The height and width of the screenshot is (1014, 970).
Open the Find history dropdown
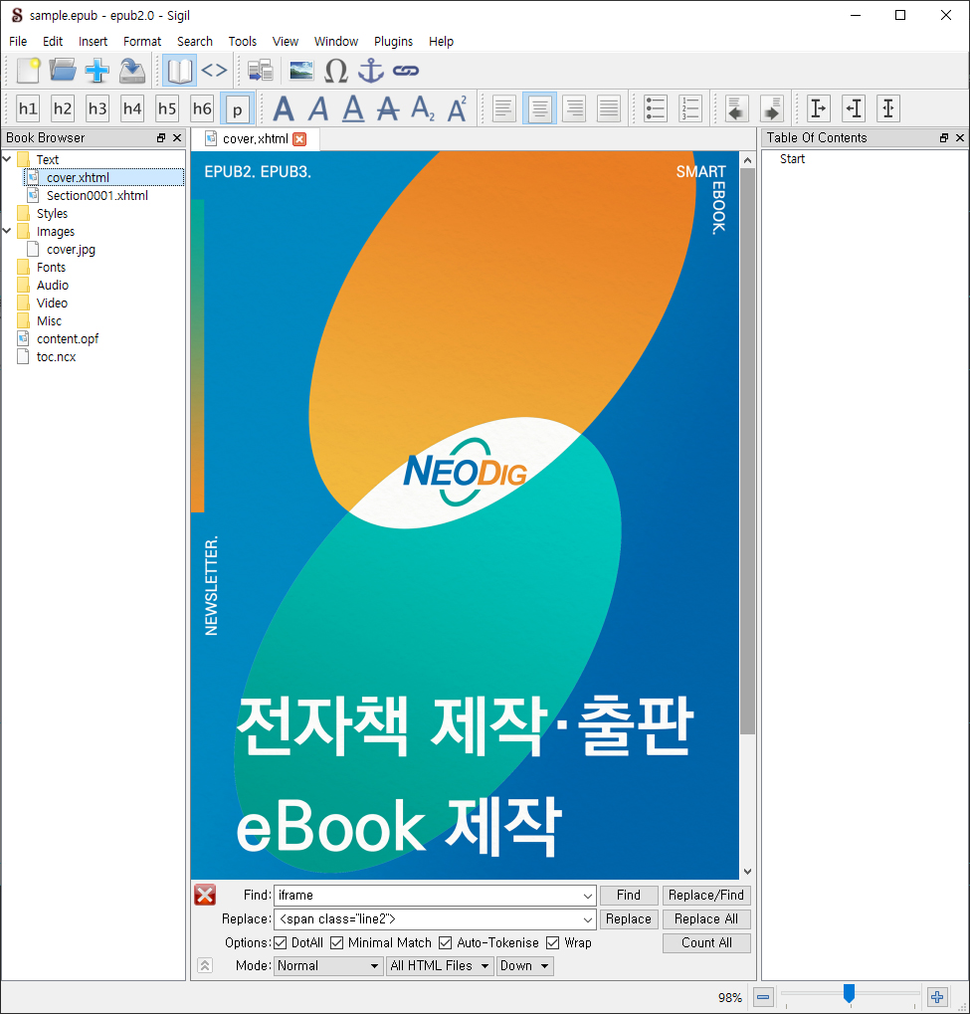click(587, 896)
